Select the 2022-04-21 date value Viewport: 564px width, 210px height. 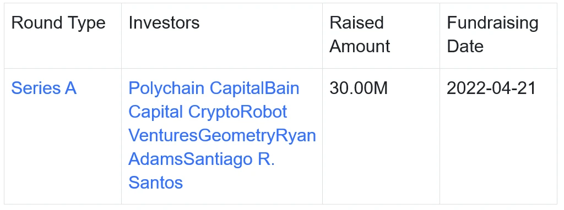point(491,89)
